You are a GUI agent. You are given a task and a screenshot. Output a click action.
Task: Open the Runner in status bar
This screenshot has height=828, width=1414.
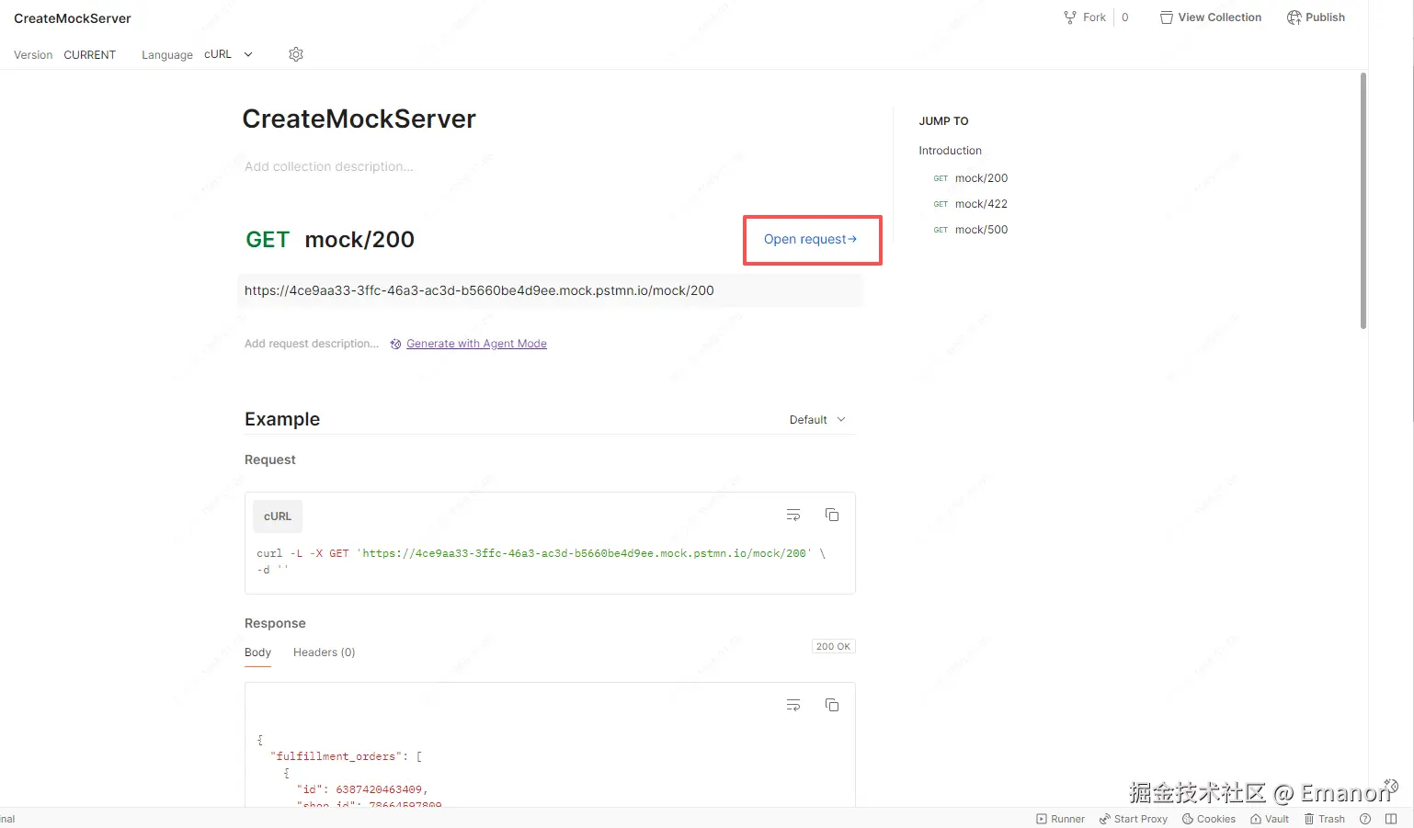tap(1060, 819)
